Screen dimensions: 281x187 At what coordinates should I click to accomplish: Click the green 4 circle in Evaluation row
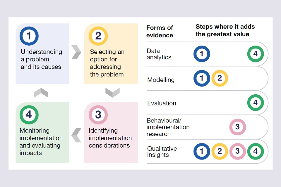[256, 103]
